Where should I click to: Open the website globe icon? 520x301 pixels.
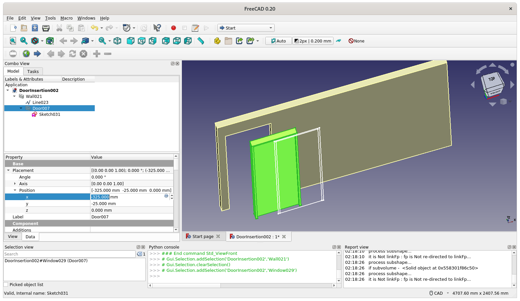pyautogui.click(x=26, y=54)
